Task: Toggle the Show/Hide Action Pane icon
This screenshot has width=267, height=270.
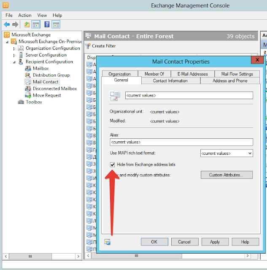Action: click(x=56, y=24)
